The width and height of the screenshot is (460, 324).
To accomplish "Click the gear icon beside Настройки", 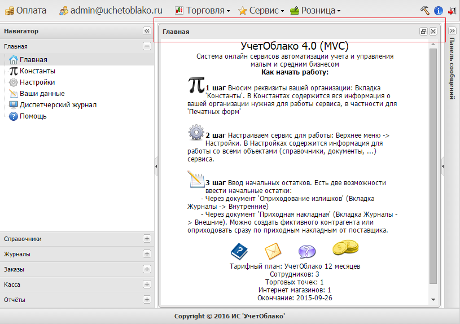I will (x=14, y=82).
